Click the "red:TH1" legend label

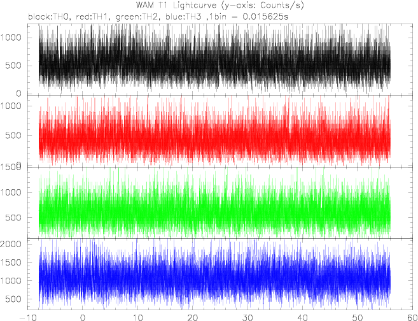coord(92,17)
